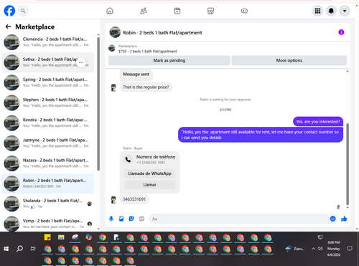Open the Gaming icon in top navigation
This screenshot has height=266, width=359.
tap(244, 11)
